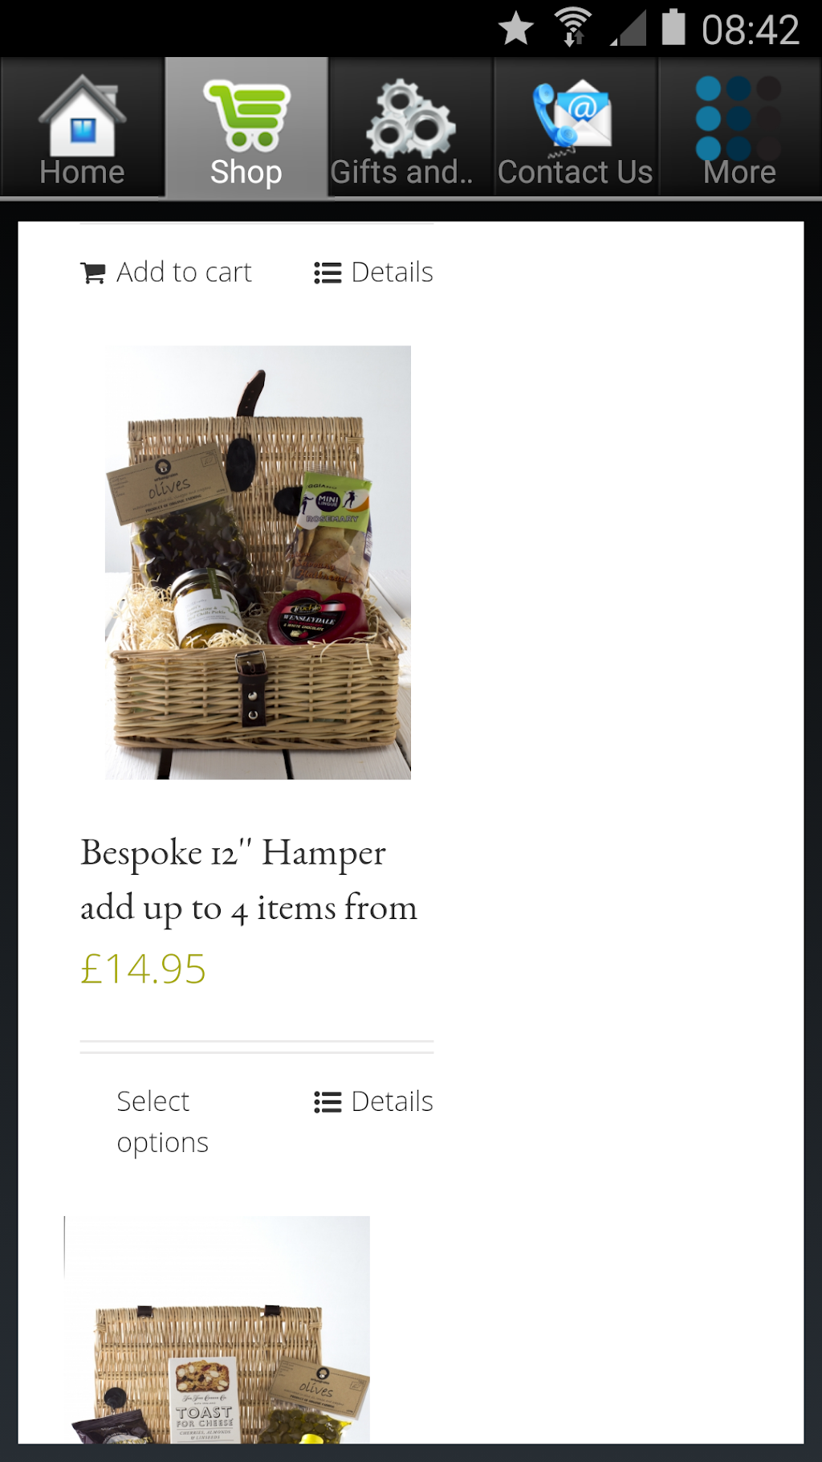Image resolution: width=822 pixels, height=1462 pixels.
Task: Tap the hamper with olives product image
Action: (x=258, y=562)
